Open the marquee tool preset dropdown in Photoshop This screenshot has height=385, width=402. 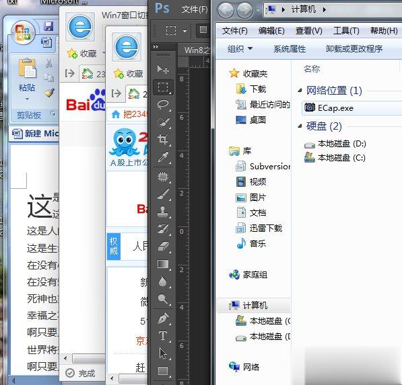coord(185,31)
